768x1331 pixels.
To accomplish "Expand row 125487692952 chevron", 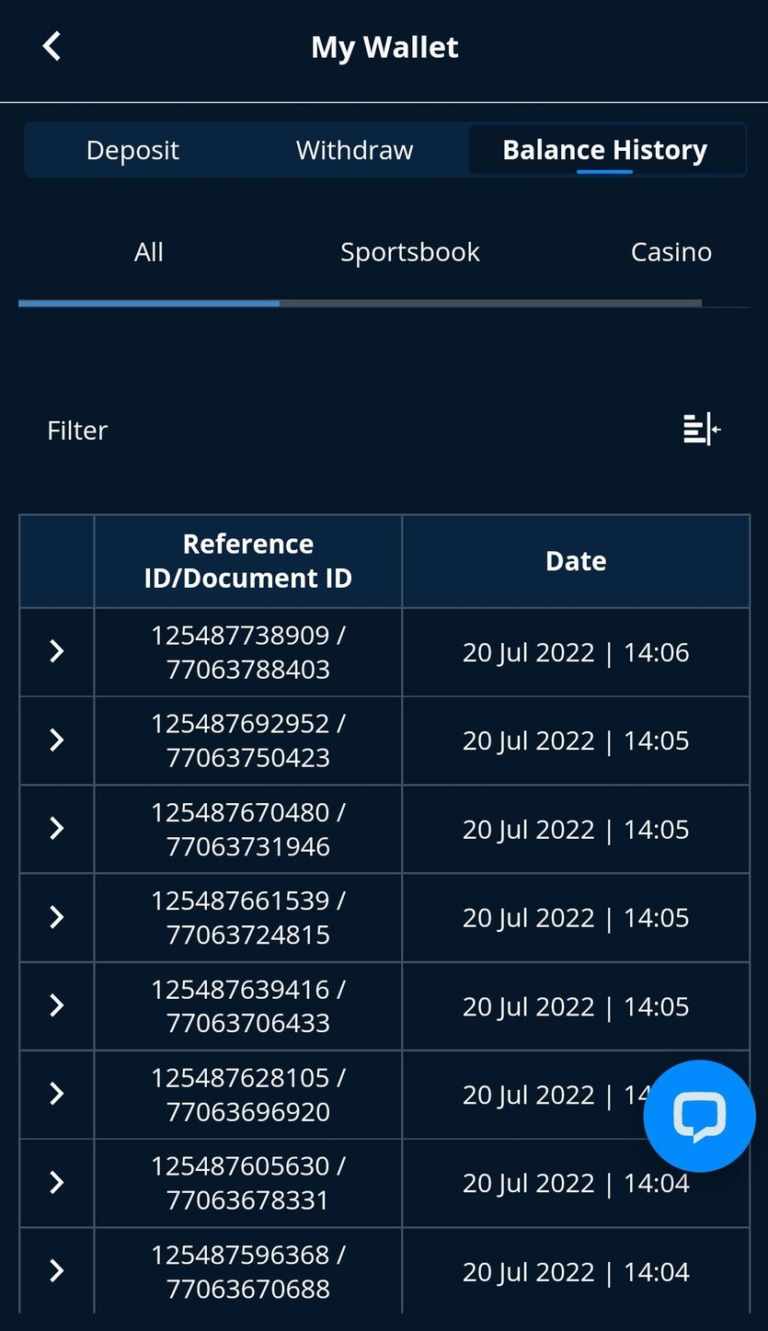I will [57, 740].
